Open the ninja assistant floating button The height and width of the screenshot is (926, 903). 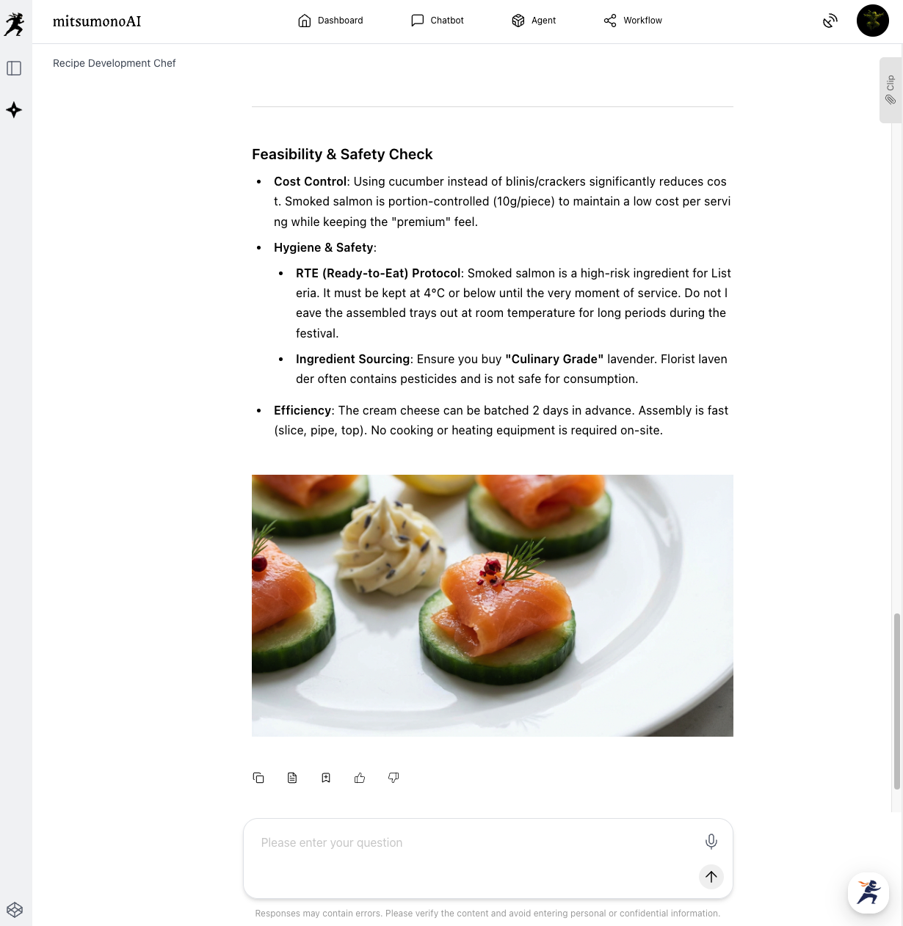click(x=868, y=892)
